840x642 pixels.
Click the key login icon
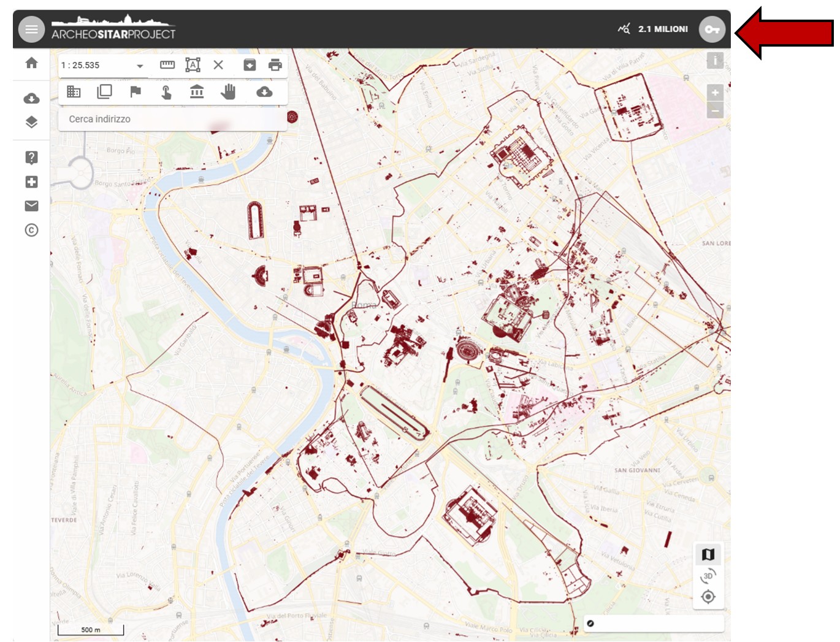[711, 29]
